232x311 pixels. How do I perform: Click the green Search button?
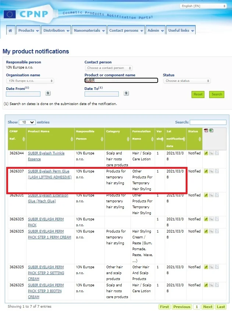[217, 94]
